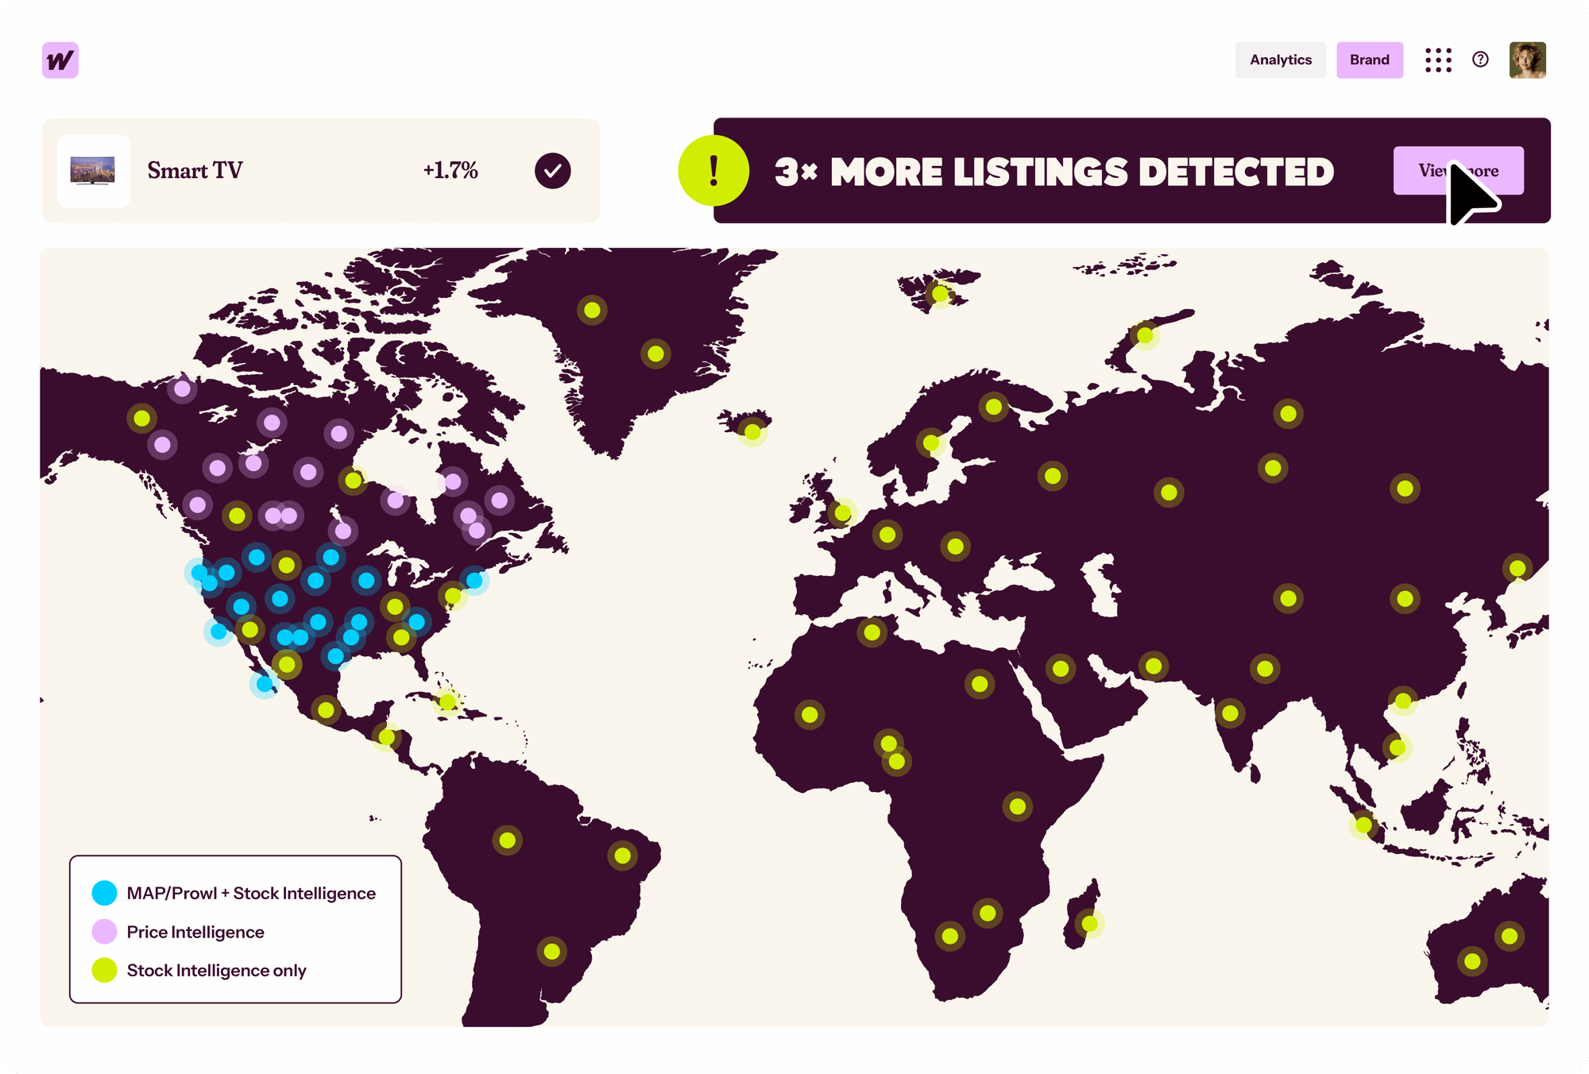This screenshot has height=1074, width=1589.
Task: Open the apps grid menu
Action: [x=1438, y=60]
